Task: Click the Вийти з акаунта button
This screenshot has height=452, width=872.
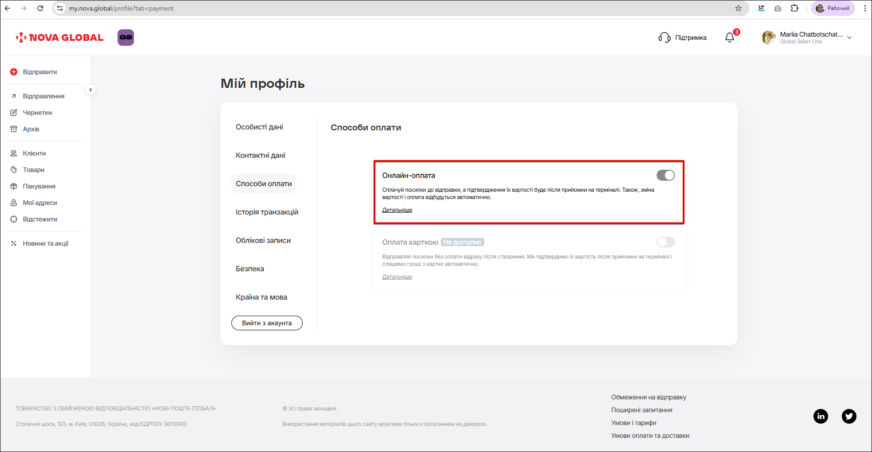Action: tap(267, 323)
